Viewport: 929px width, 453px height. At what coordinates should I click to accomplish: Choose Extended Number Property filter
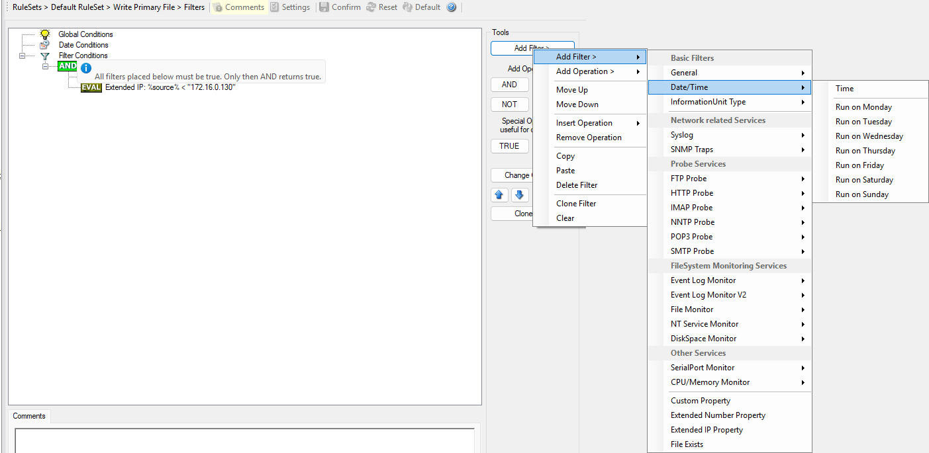729,415
